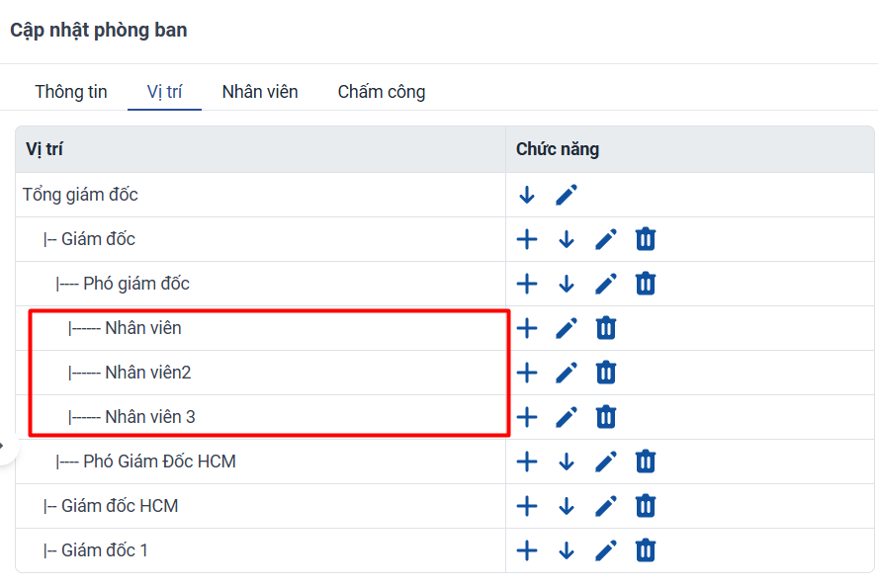Switch to the Nhân viên tab
878x588 pixels.
tap(260, 92)
